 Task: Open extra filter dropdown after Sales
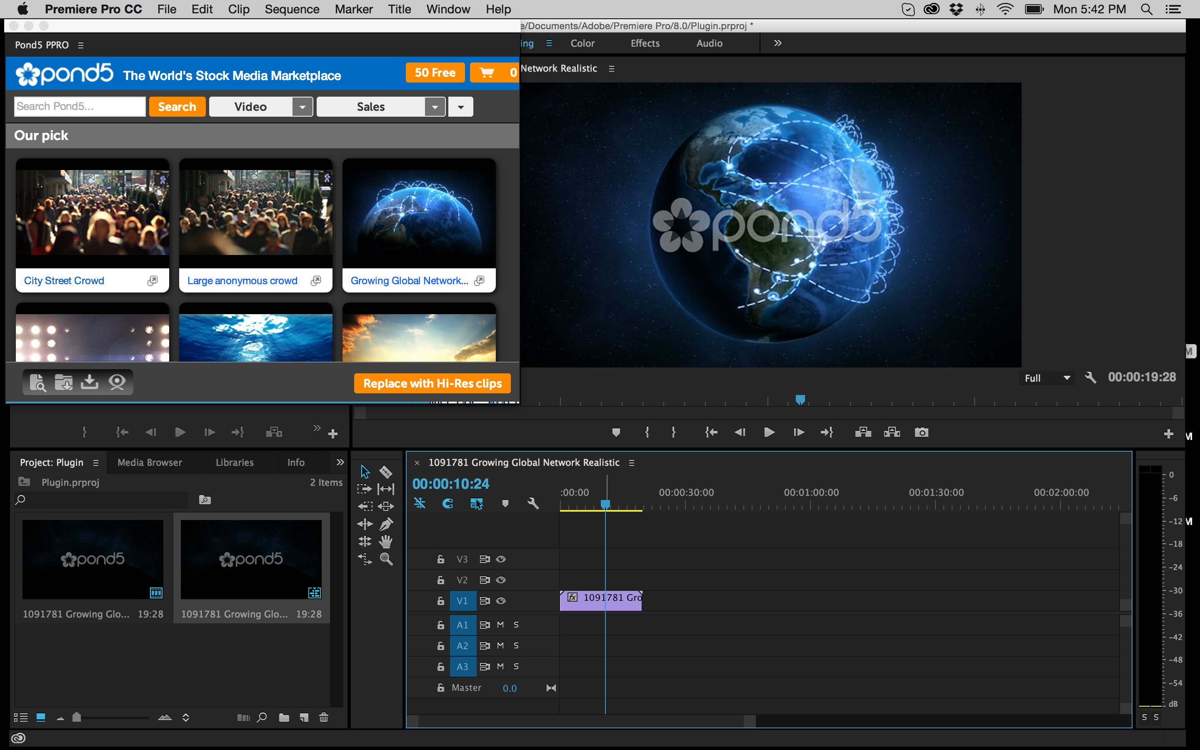461,107
